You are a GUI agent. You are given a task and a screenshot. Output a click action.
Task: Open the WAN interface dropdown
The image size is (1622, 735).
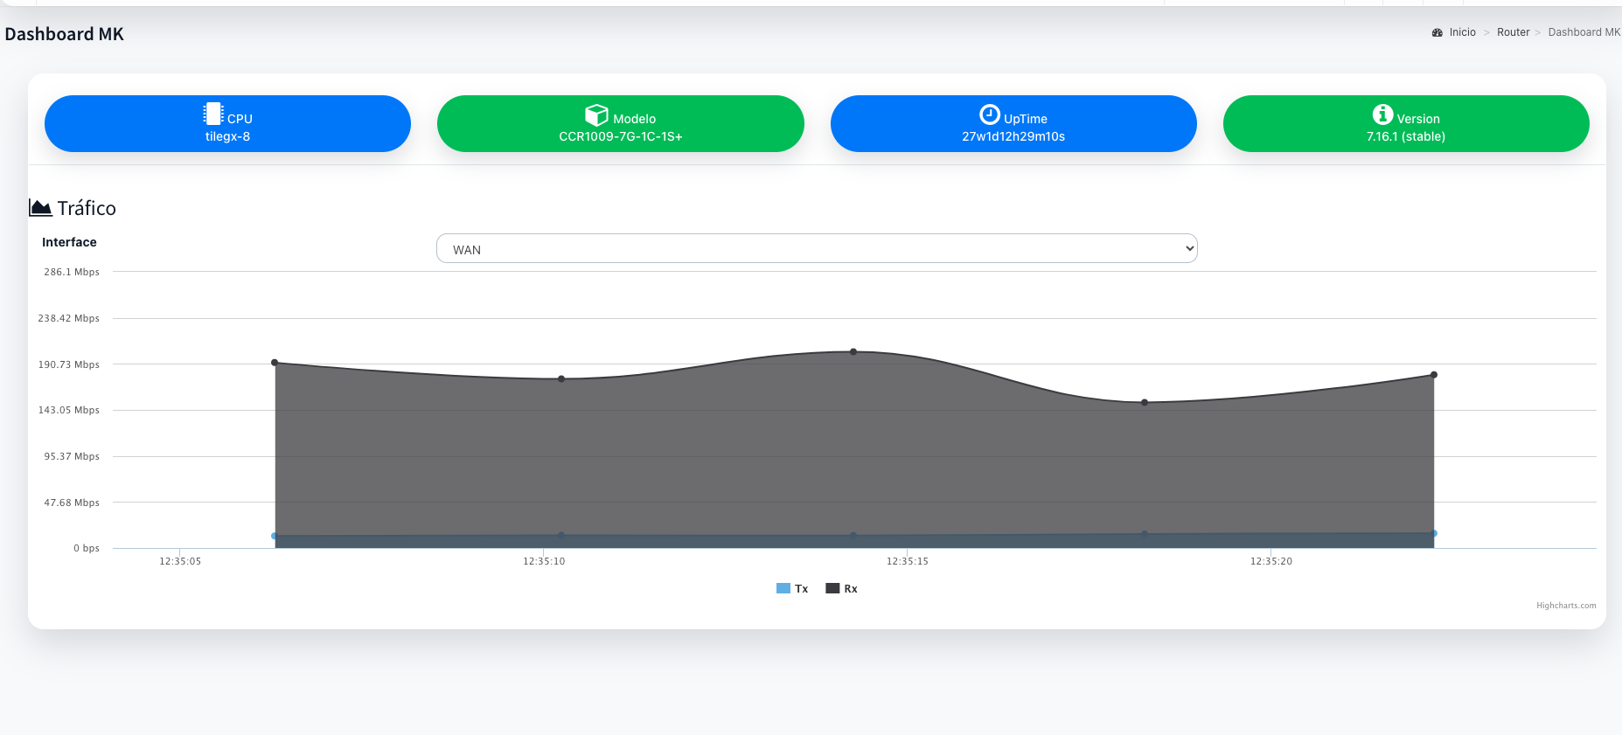(x=816, y=249)
